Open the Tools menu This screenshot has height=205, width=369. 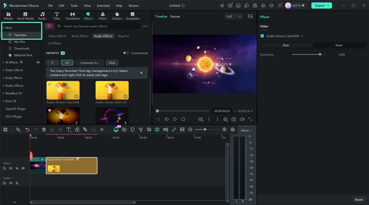pyautogui.click(x=74, y=5)
